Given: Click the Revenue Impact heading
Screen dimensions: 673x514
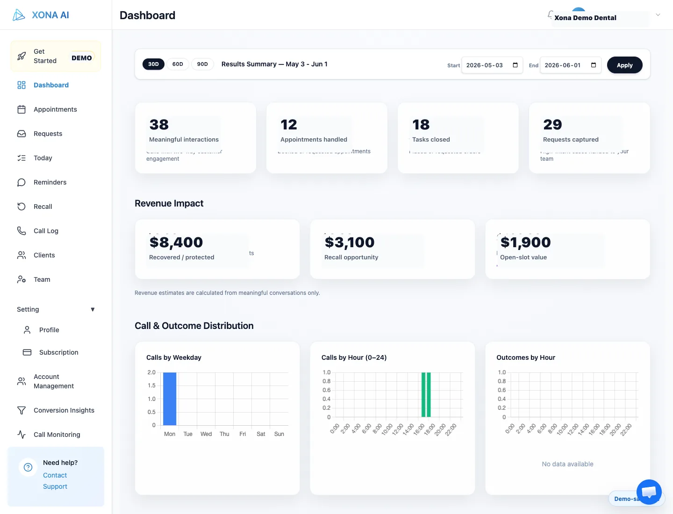Looking at the screenshot, I should (x=169, y=203).
